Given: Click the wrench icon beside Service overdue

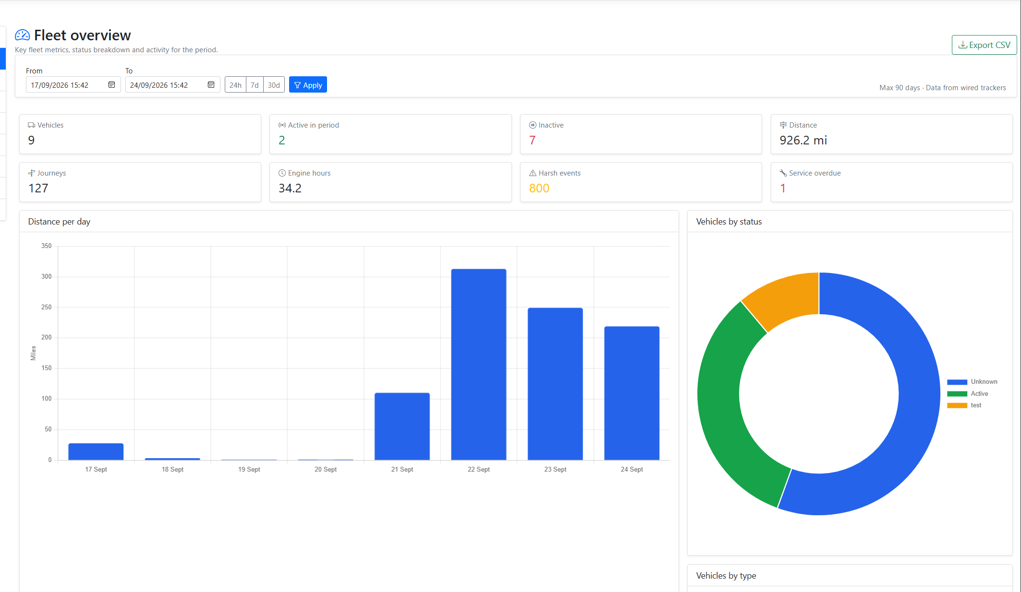Looking at the screenshot, I should (x=783, y=173).
